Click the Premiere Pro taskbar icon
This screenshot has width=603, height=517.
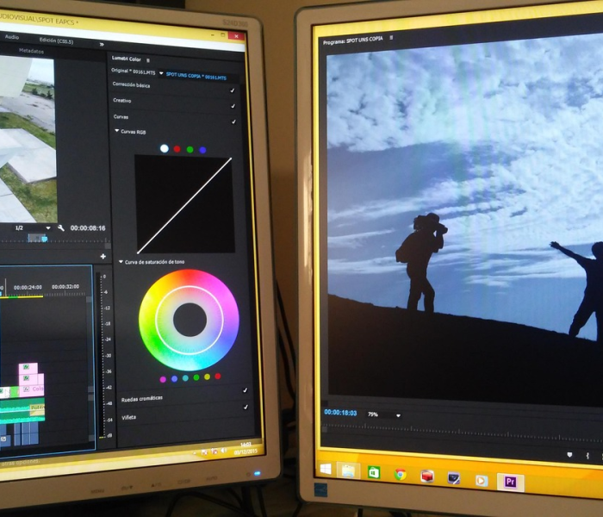(x=510, y=481)
